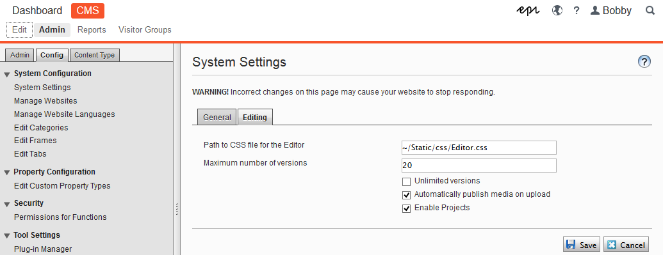Click the Maximum number of versions field

tap(479, 166)
